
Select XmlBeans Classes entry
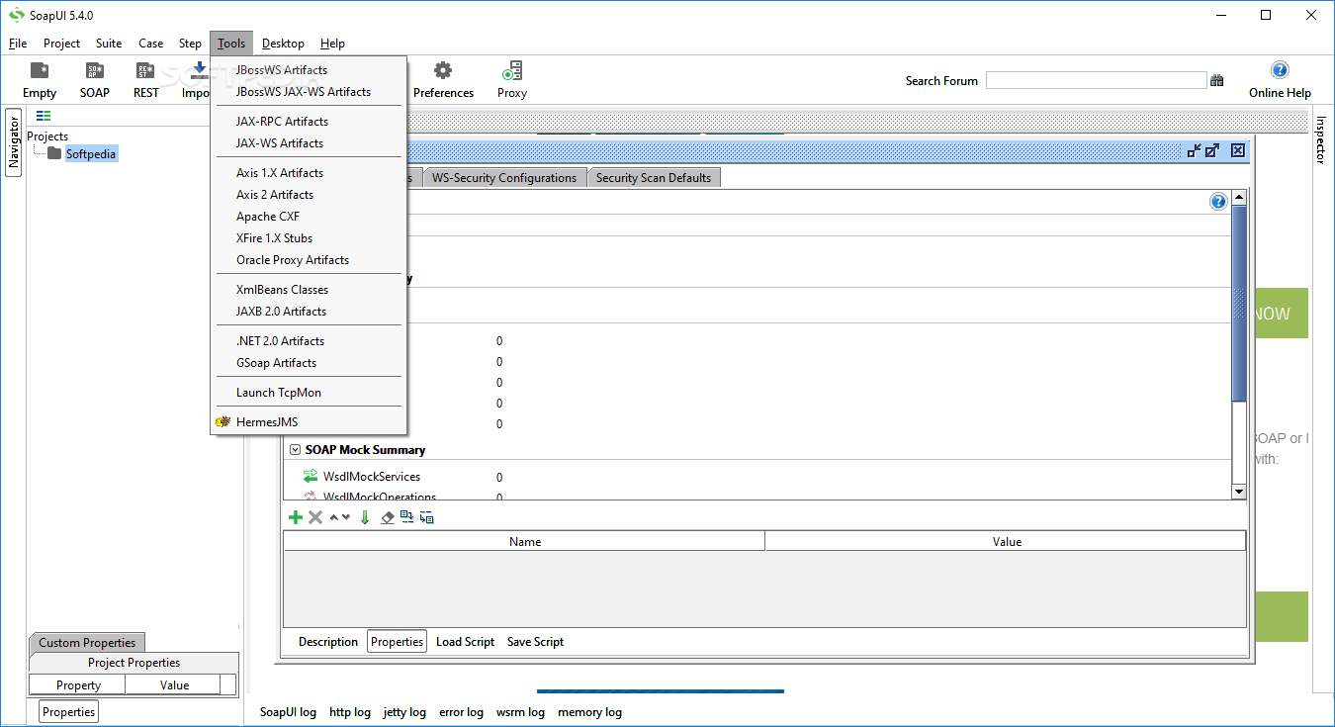pyautogui.click(x=309, y=290)
